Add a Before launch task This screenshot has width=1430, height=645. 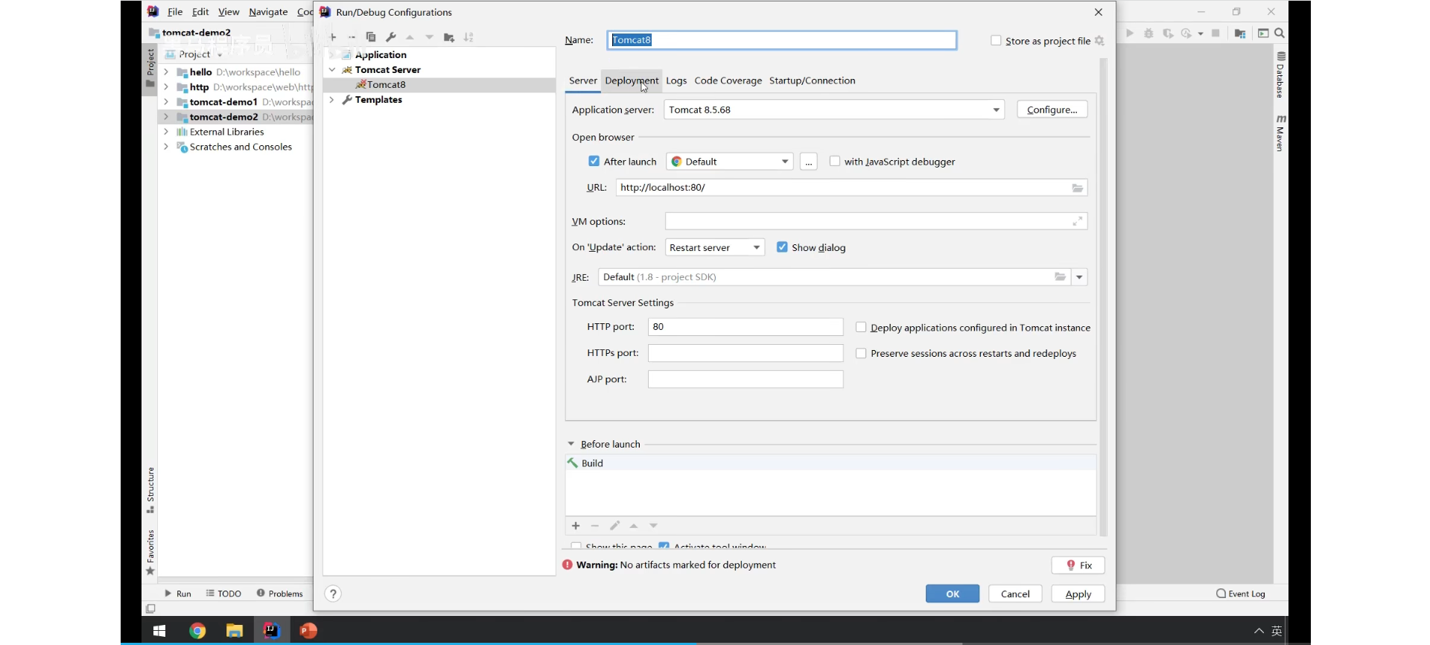coord(576,526)
